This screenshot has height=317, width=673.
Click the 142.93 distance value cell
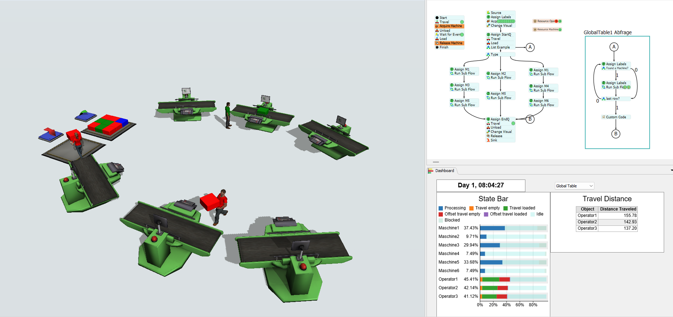[618, 222]
